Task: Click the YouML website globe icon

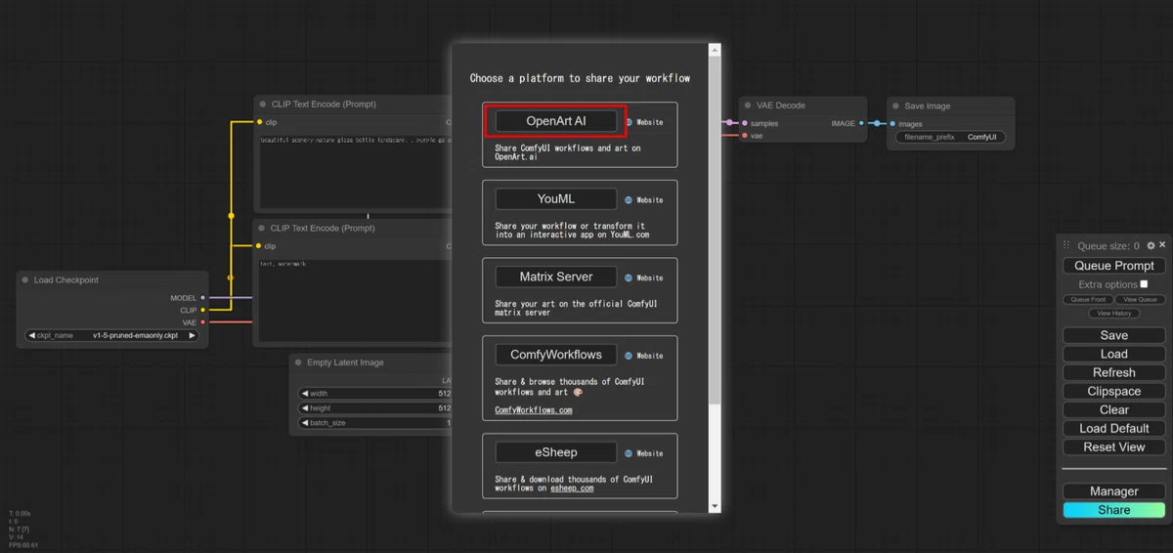Action: (630, 199)
